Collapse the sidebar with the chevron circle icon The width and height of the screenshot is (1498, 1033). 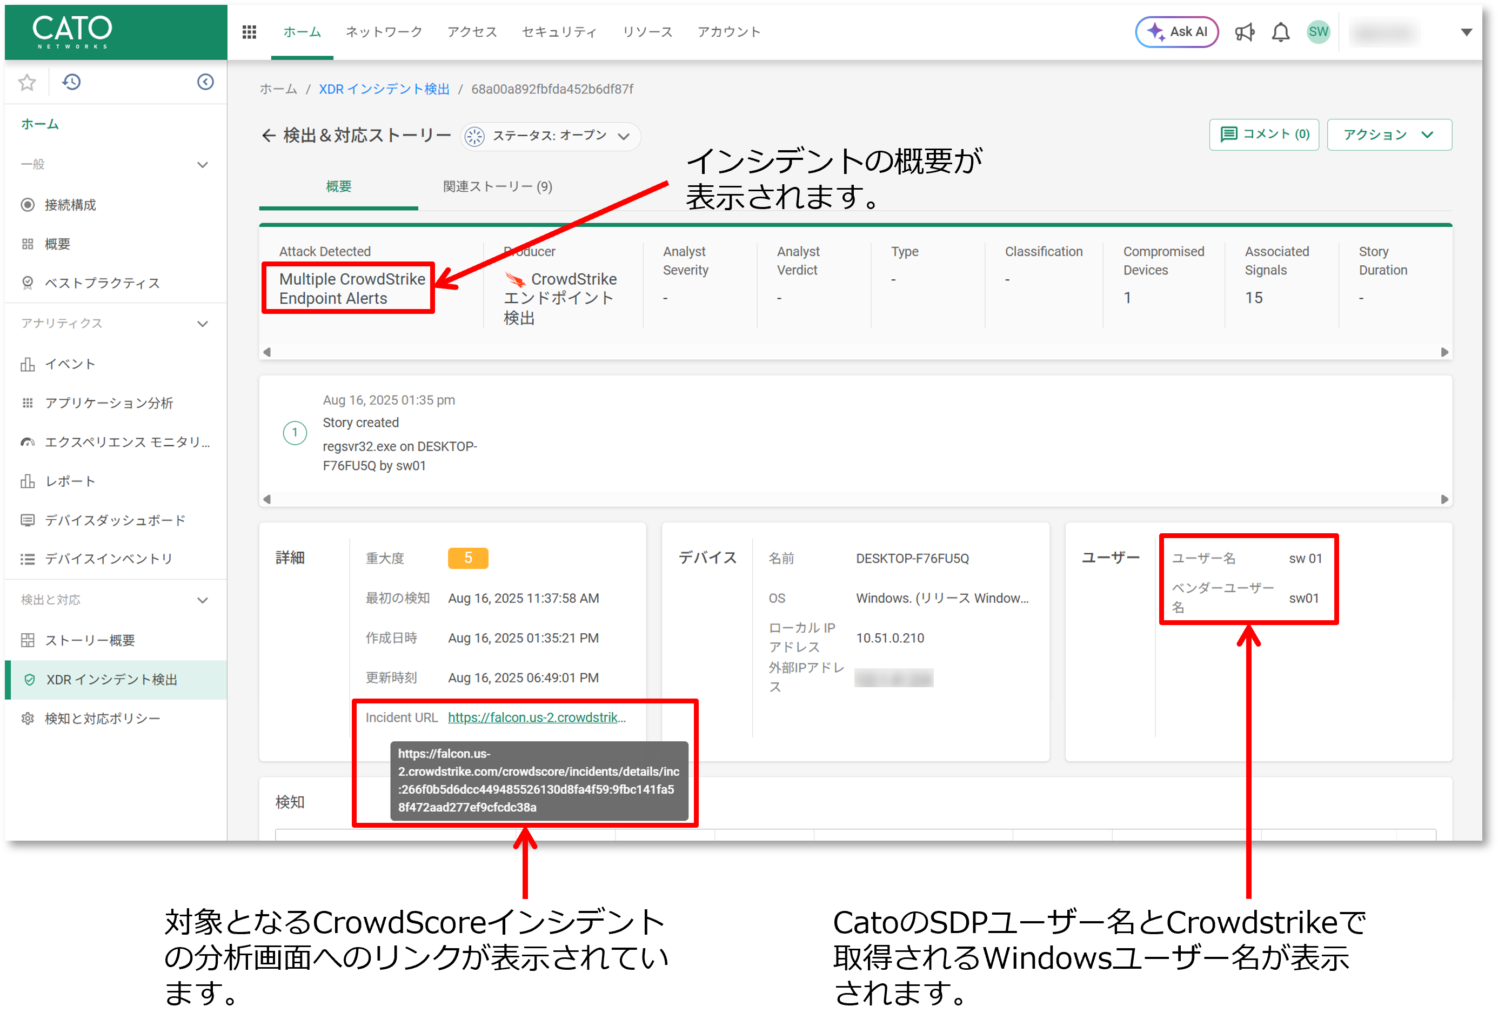click(205, 82)
